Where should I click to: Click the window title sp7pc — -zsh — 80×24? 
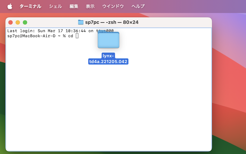point(112,22)
